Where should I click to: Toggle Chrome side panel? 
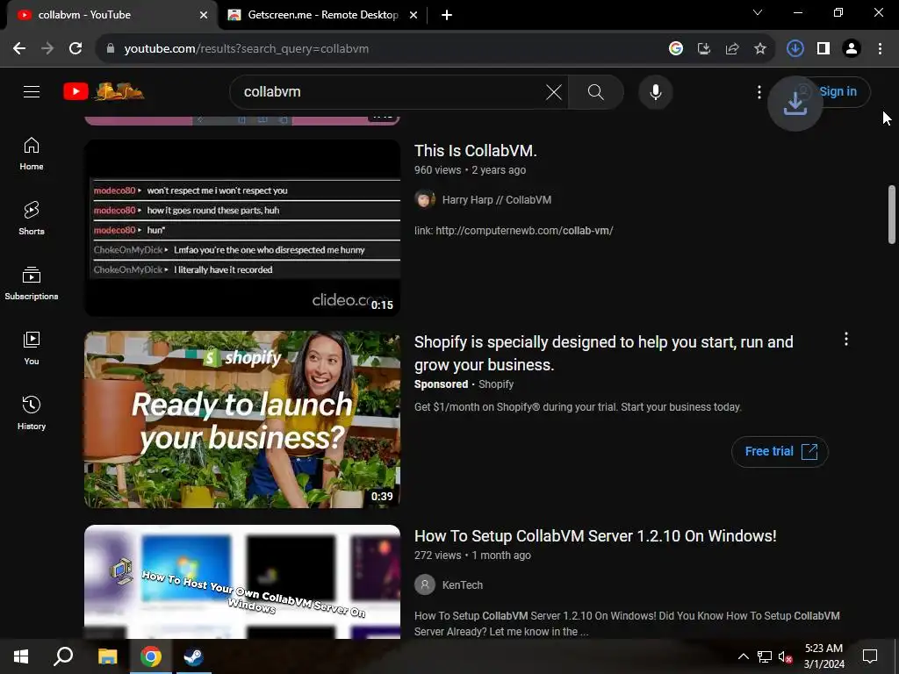[823, 49]
